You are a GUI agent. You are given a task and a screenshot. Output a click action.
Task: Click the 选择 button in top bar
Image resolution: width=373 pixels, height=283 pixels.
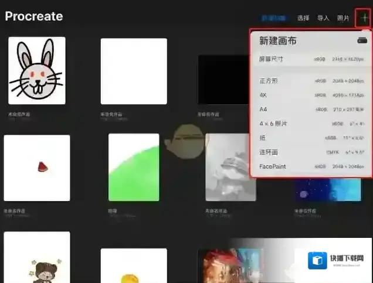(x=303, y=19)
